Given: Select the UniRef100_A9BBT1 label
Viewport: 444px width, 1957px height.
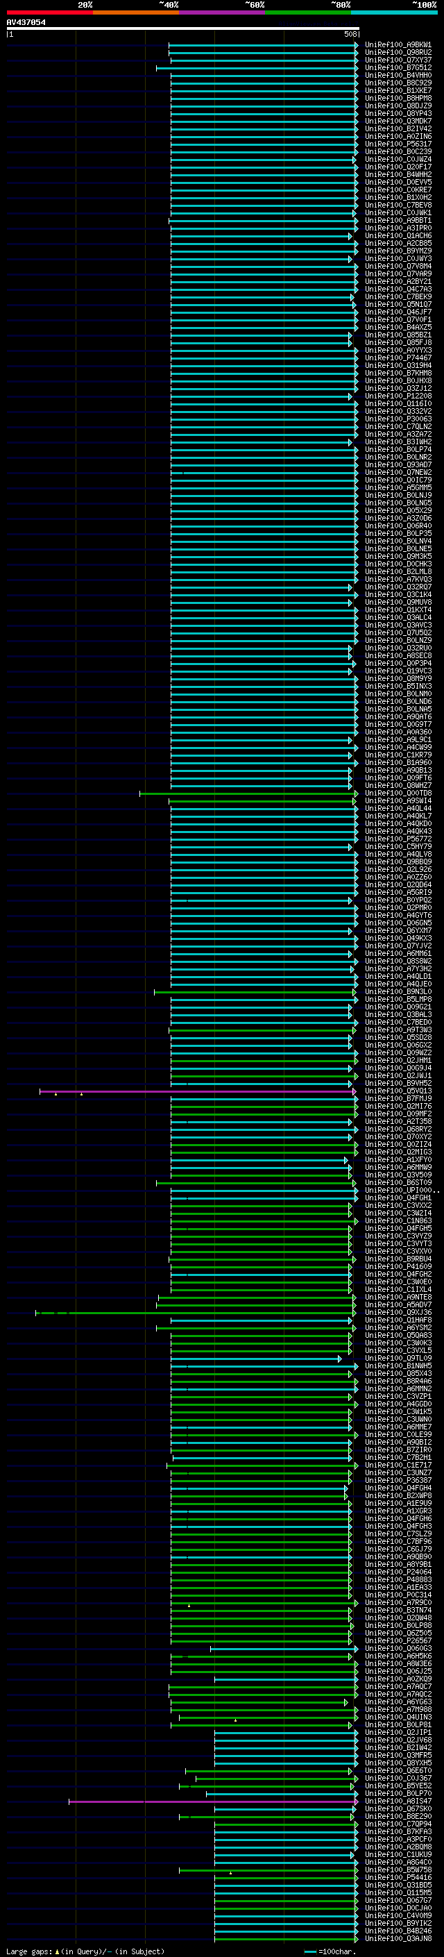Looking at the screenshot, I should 398,220.
